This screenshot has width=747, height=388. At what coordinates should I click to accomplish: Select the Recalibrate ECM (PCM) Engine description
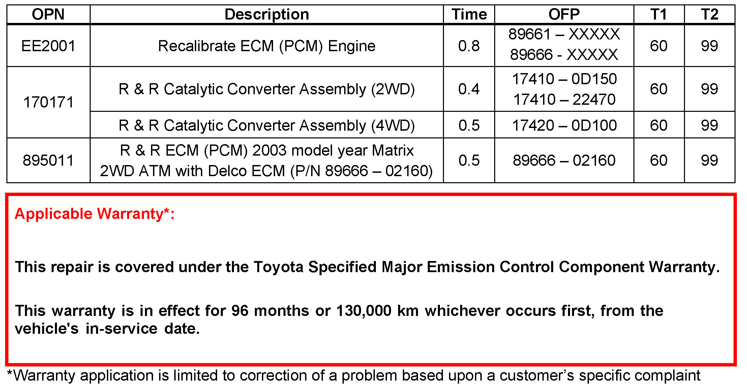click(267, 46)
